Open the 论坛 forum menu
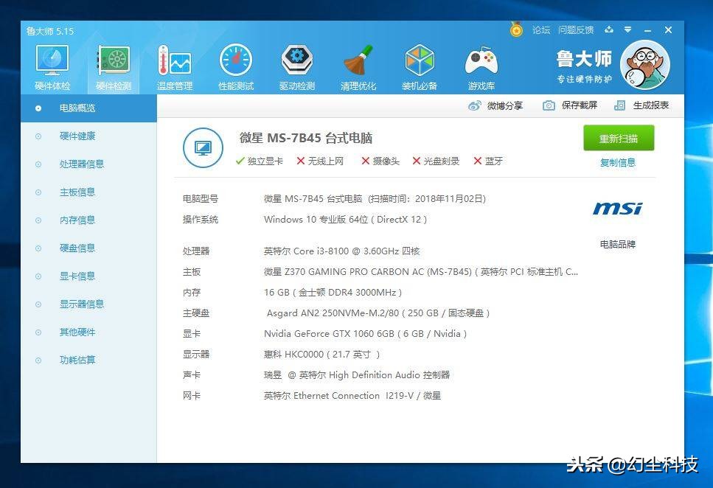This screenshot has width=713, height=488. (541, 30)
